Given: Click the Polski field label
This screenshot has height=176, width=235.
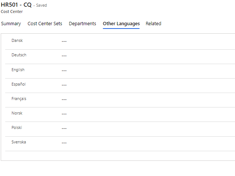Looking at the screenshot, I should 17,127.
